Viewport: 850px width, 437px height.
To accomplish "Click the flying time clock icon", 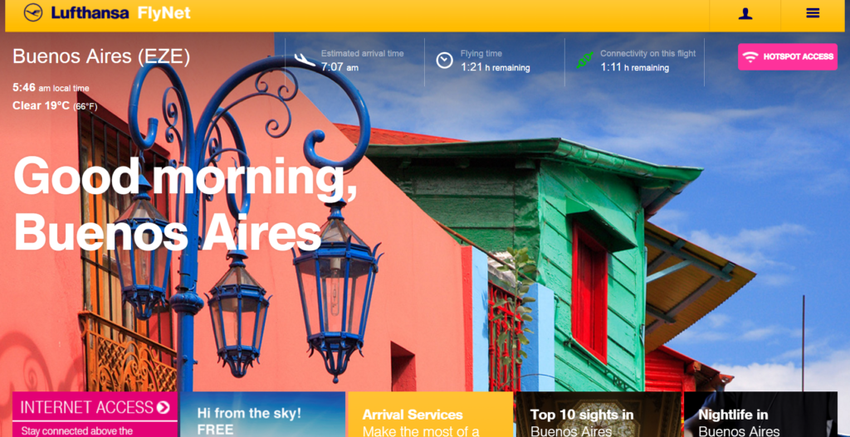I will point(445,60).
